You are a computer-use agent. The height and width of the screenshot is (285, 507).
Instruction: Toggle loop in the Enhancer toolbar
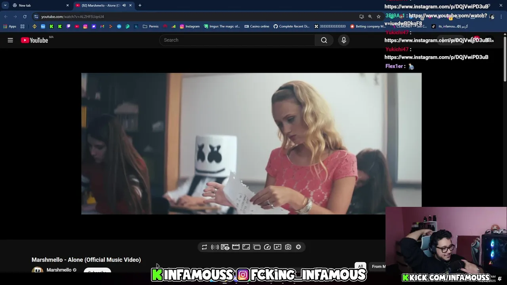click(204, 247)
